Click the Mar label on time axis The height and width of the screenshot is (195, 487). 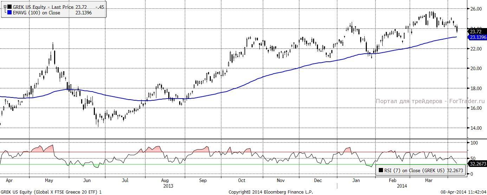point(429,181)
